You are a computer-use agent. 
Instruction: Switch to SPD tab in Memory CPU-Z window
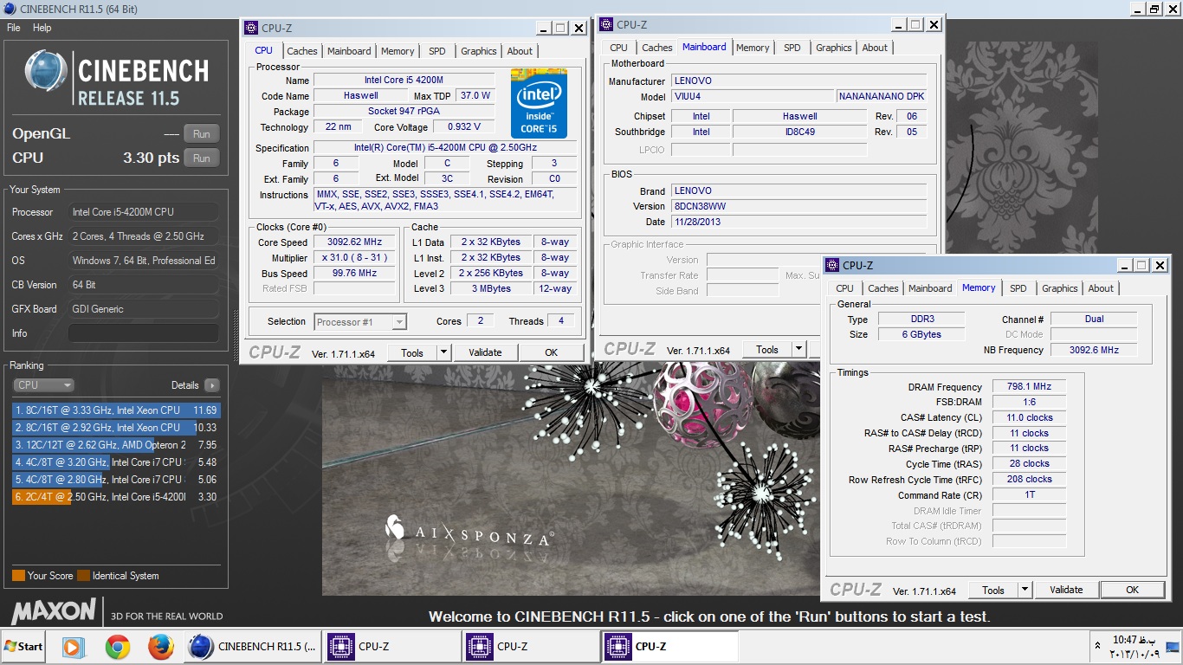pyautogui.click(x=1018, y=288)
